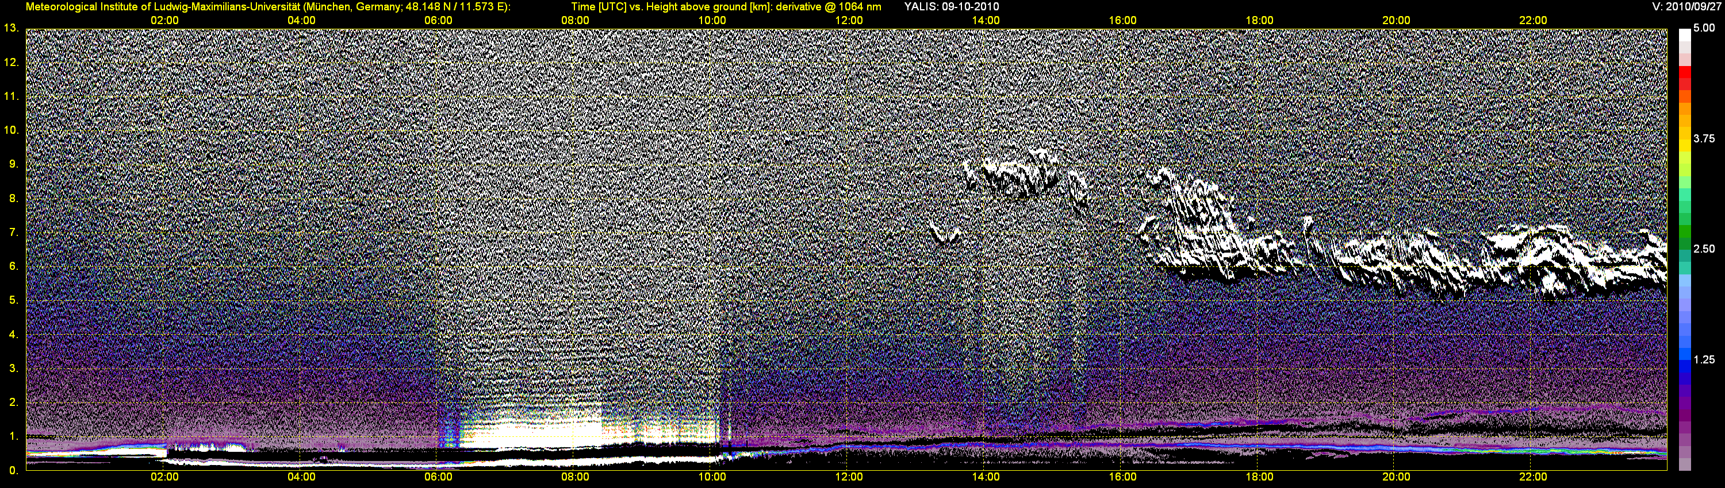Click the 1.25 value on the color scale
The image size is (1725, 488).
(1704, 359)
